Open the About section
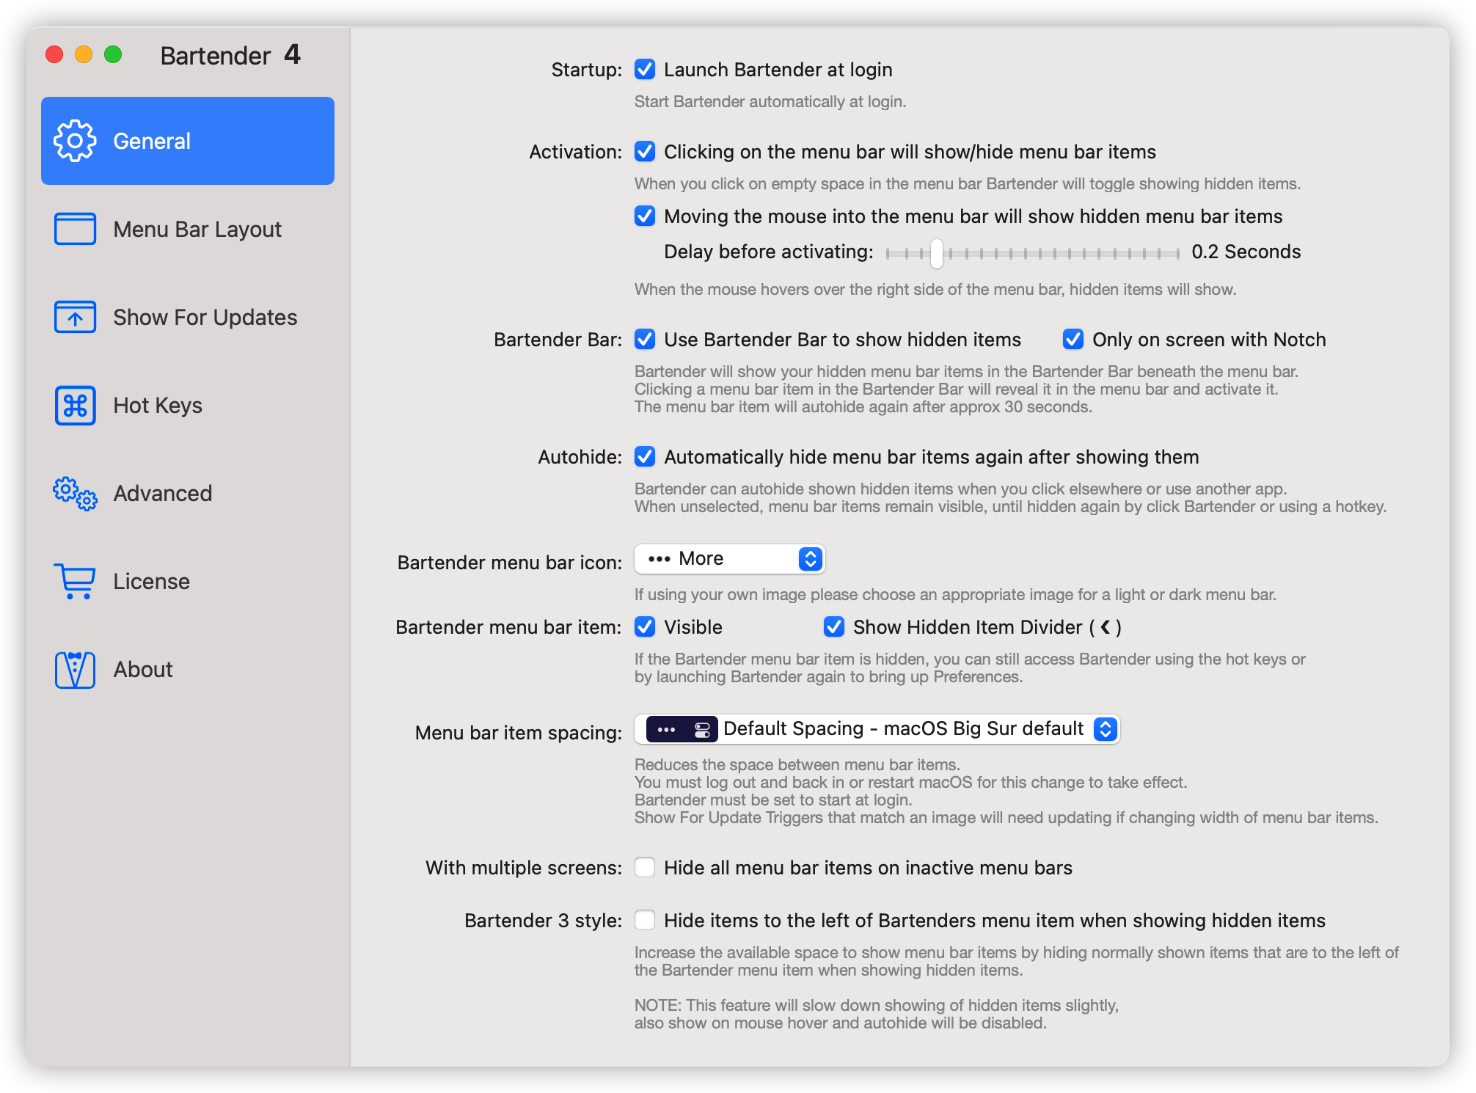The height and width of the screenshot is (1093, 1476). [188, 669]
